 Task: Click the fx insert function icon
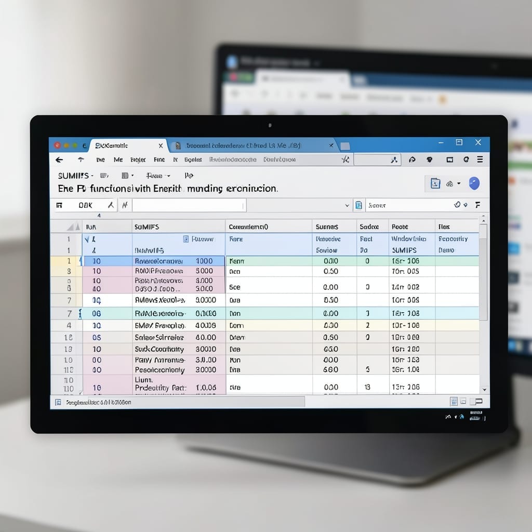[x=125, y=205]
